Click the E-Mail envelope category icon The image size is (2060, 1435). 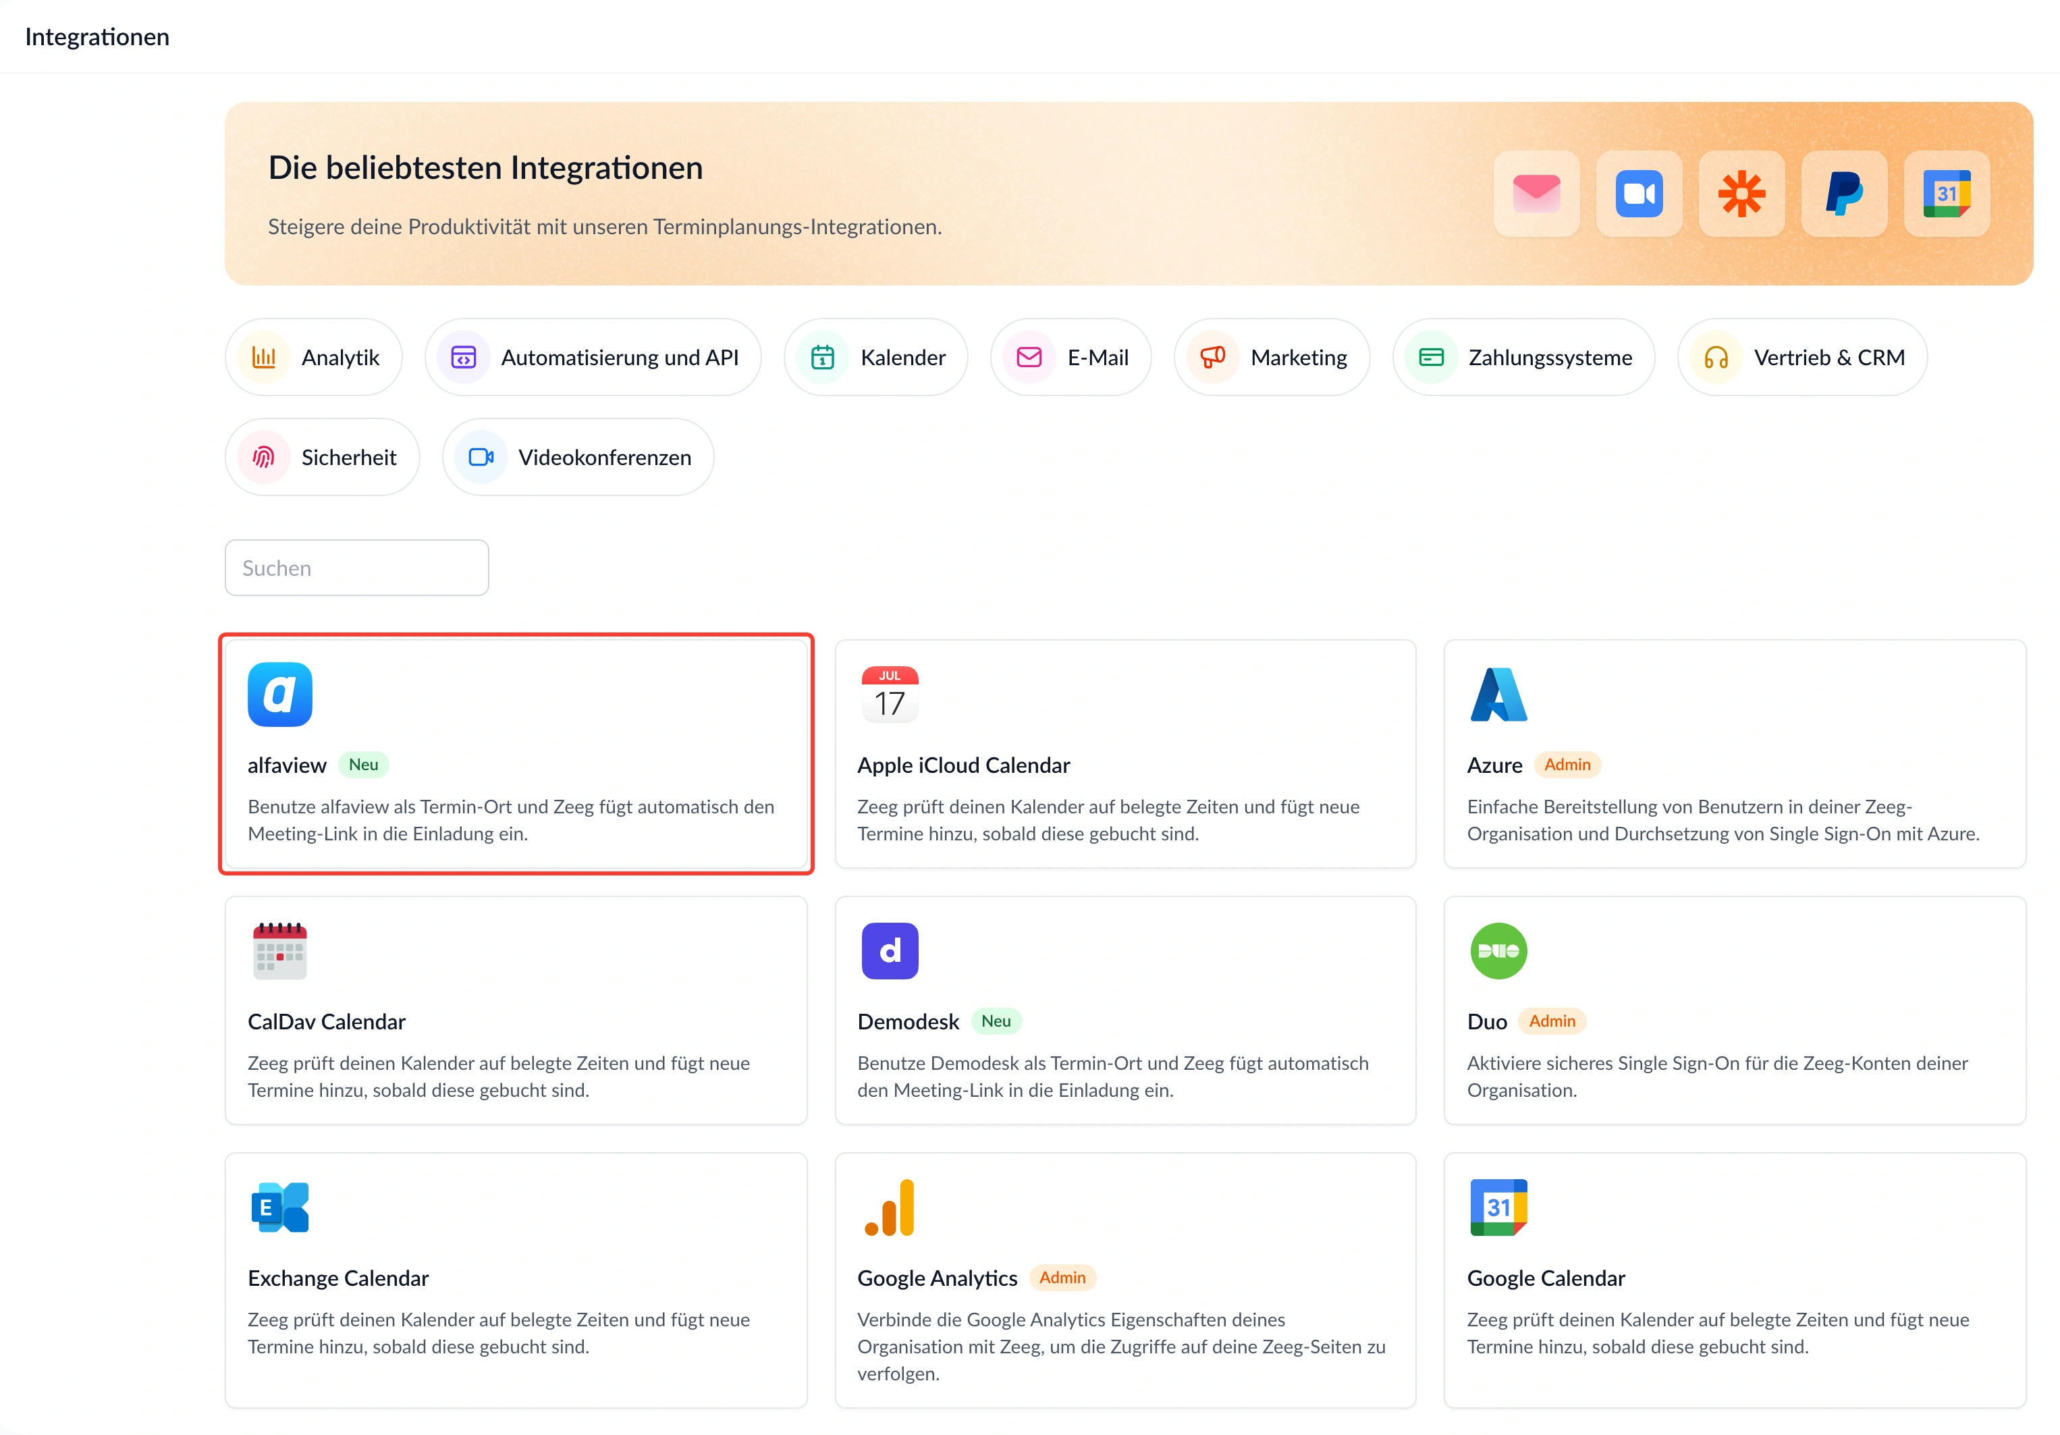tap(1029, 357)
